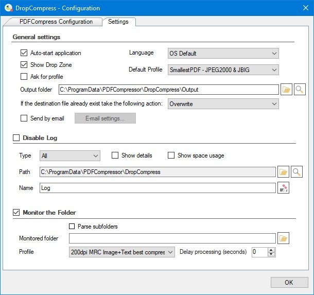Select the Settings tab
The height and width of the screenshot is (295, 314).
118,22
